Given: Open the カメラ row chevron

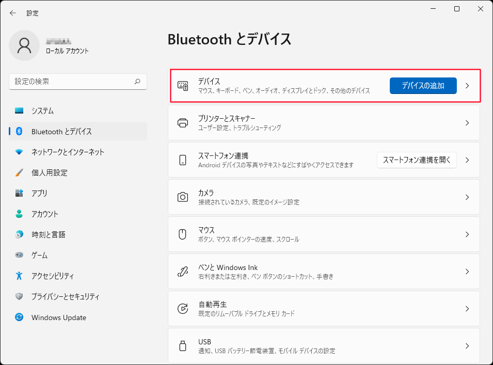Looking at the screenshot, I should coord(467,197).
